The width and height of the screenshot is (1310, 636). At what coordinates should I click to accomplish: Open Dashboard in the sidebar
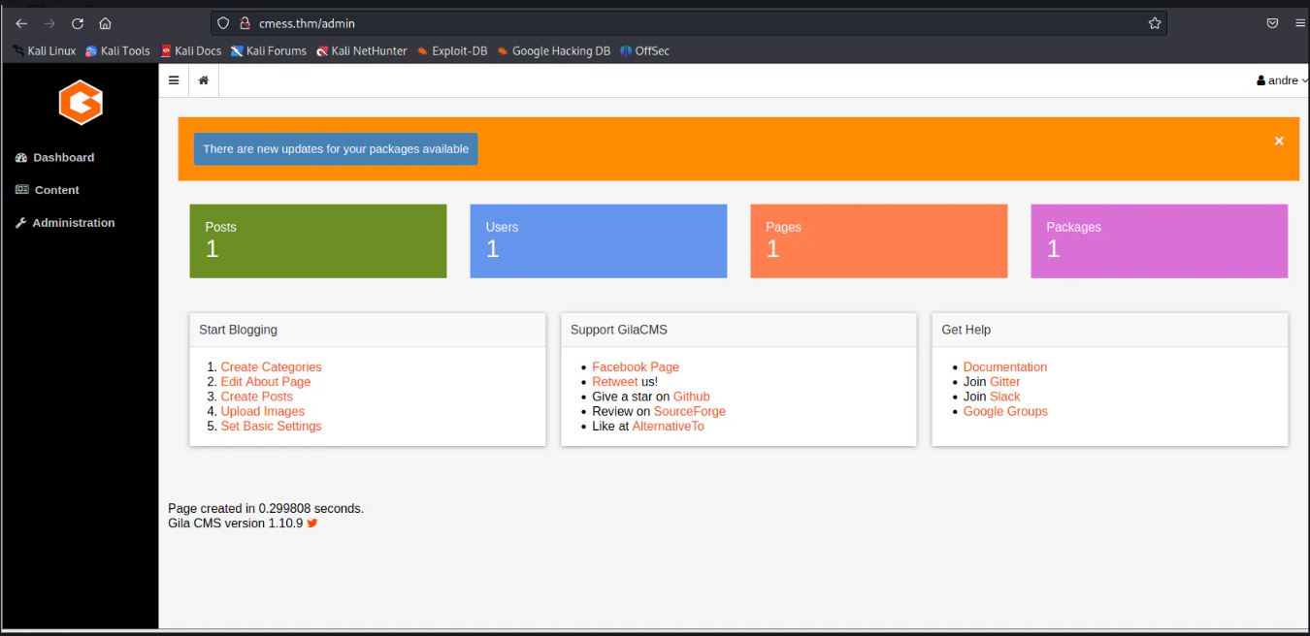[63, 157]
